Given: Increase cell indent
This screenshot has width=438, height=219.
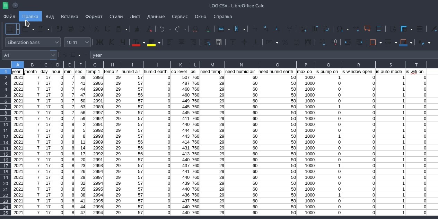Looking at the screenshot, I should [x=348, y=42].
